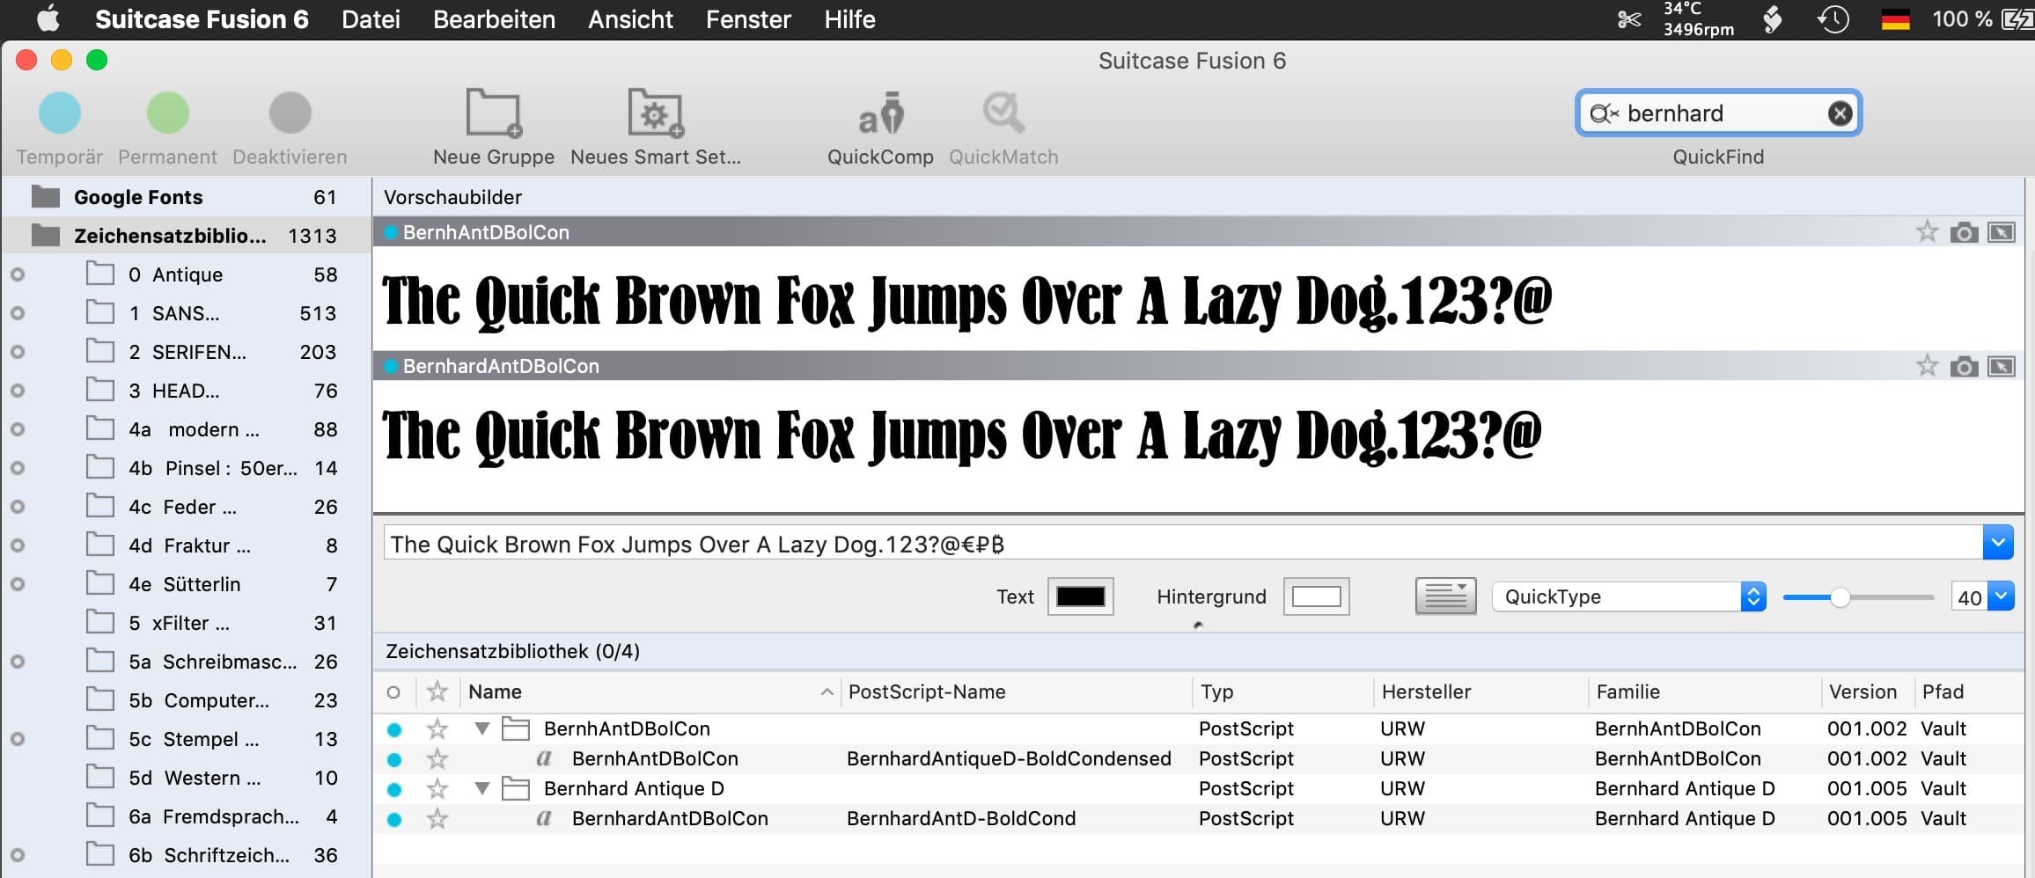Viewport: 2035px width, 878px height.
Task: Toggle activation dot of Bernhard Antique D family row
Action: [394, 789]
